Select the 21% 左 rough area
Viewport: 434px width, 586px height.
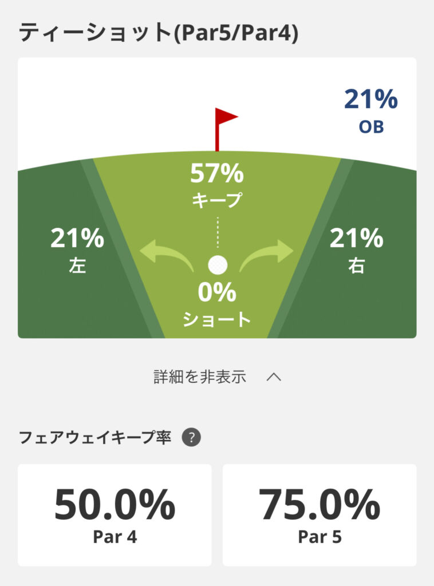(77, 250)
